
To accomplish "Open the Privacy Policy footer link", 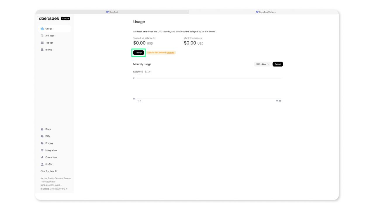I will pos(48,182).
